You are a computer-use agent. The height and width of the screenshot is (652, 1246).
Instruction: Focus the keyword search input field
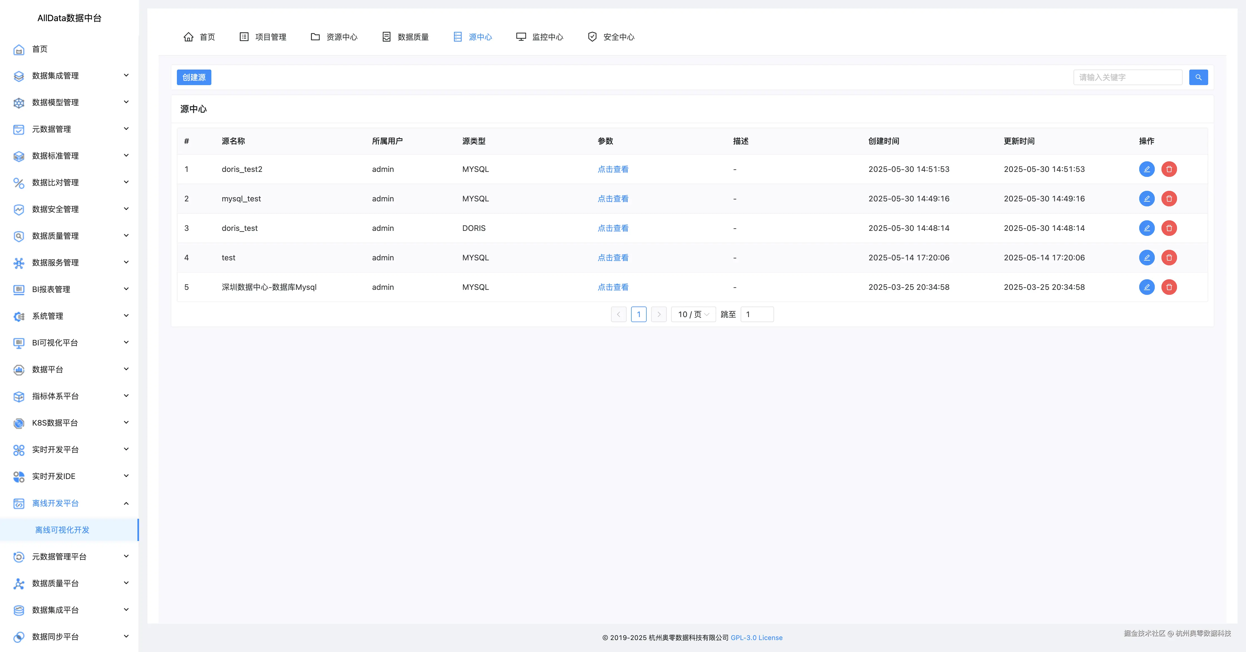pos(1127,77)
